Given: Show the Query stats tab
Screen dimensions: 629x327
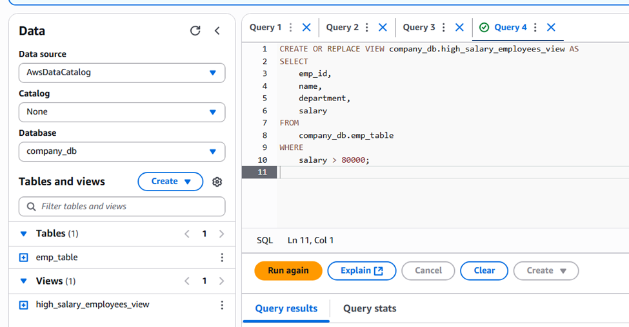Looking at the screenshot, I should [x=370, y=308].
